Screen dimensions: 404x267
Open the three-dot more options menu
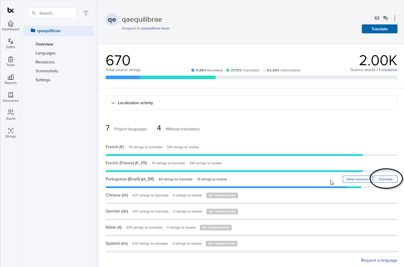394,18
